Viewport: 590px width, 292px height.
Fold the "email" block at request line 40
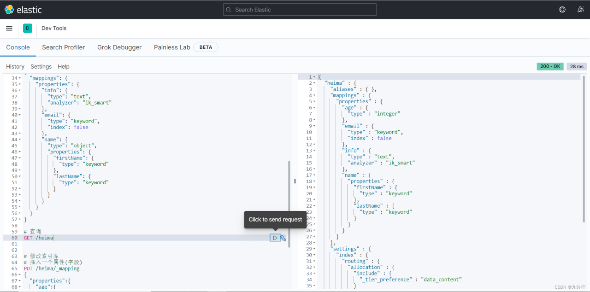pos(20,115)
